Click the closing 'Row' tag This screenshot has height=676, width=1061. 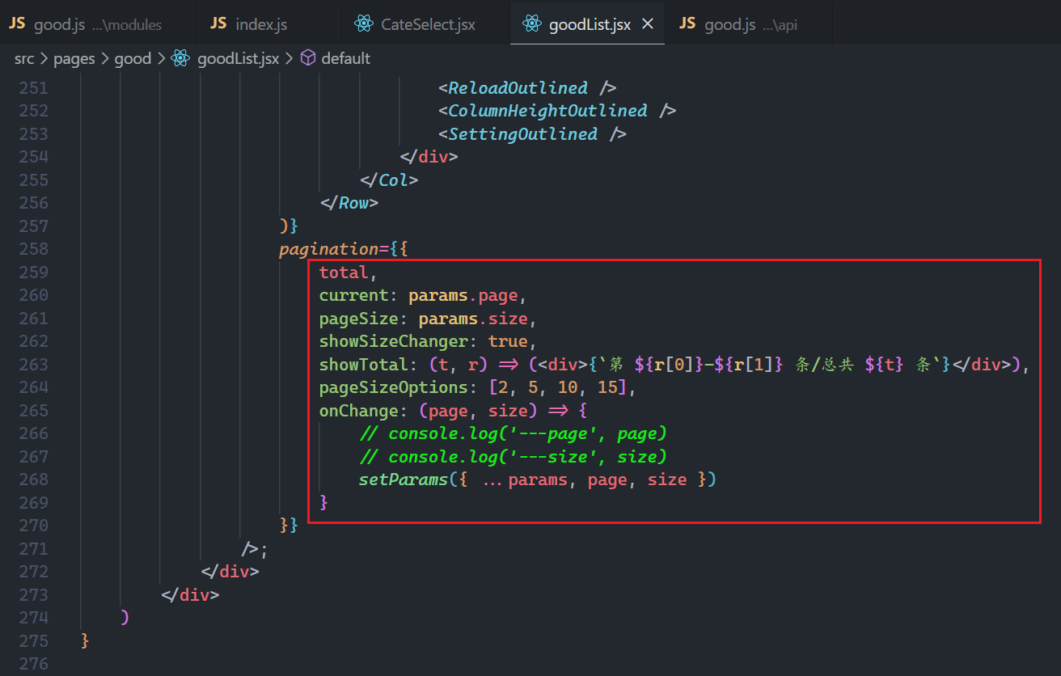tap(349, 203)
